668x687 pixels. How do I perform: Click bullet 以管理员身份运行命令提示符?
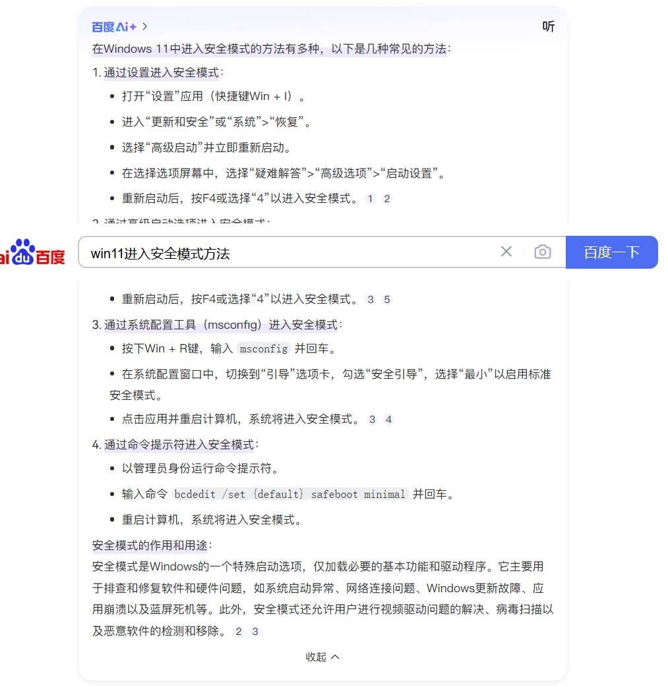point(201,469)
